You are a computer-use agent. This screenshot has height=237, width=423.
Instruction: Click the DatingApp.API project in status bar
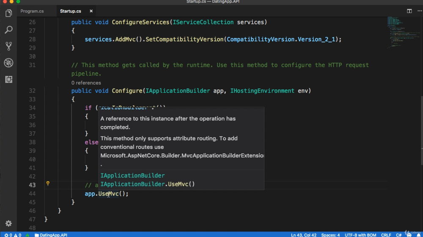coord(51,235)
